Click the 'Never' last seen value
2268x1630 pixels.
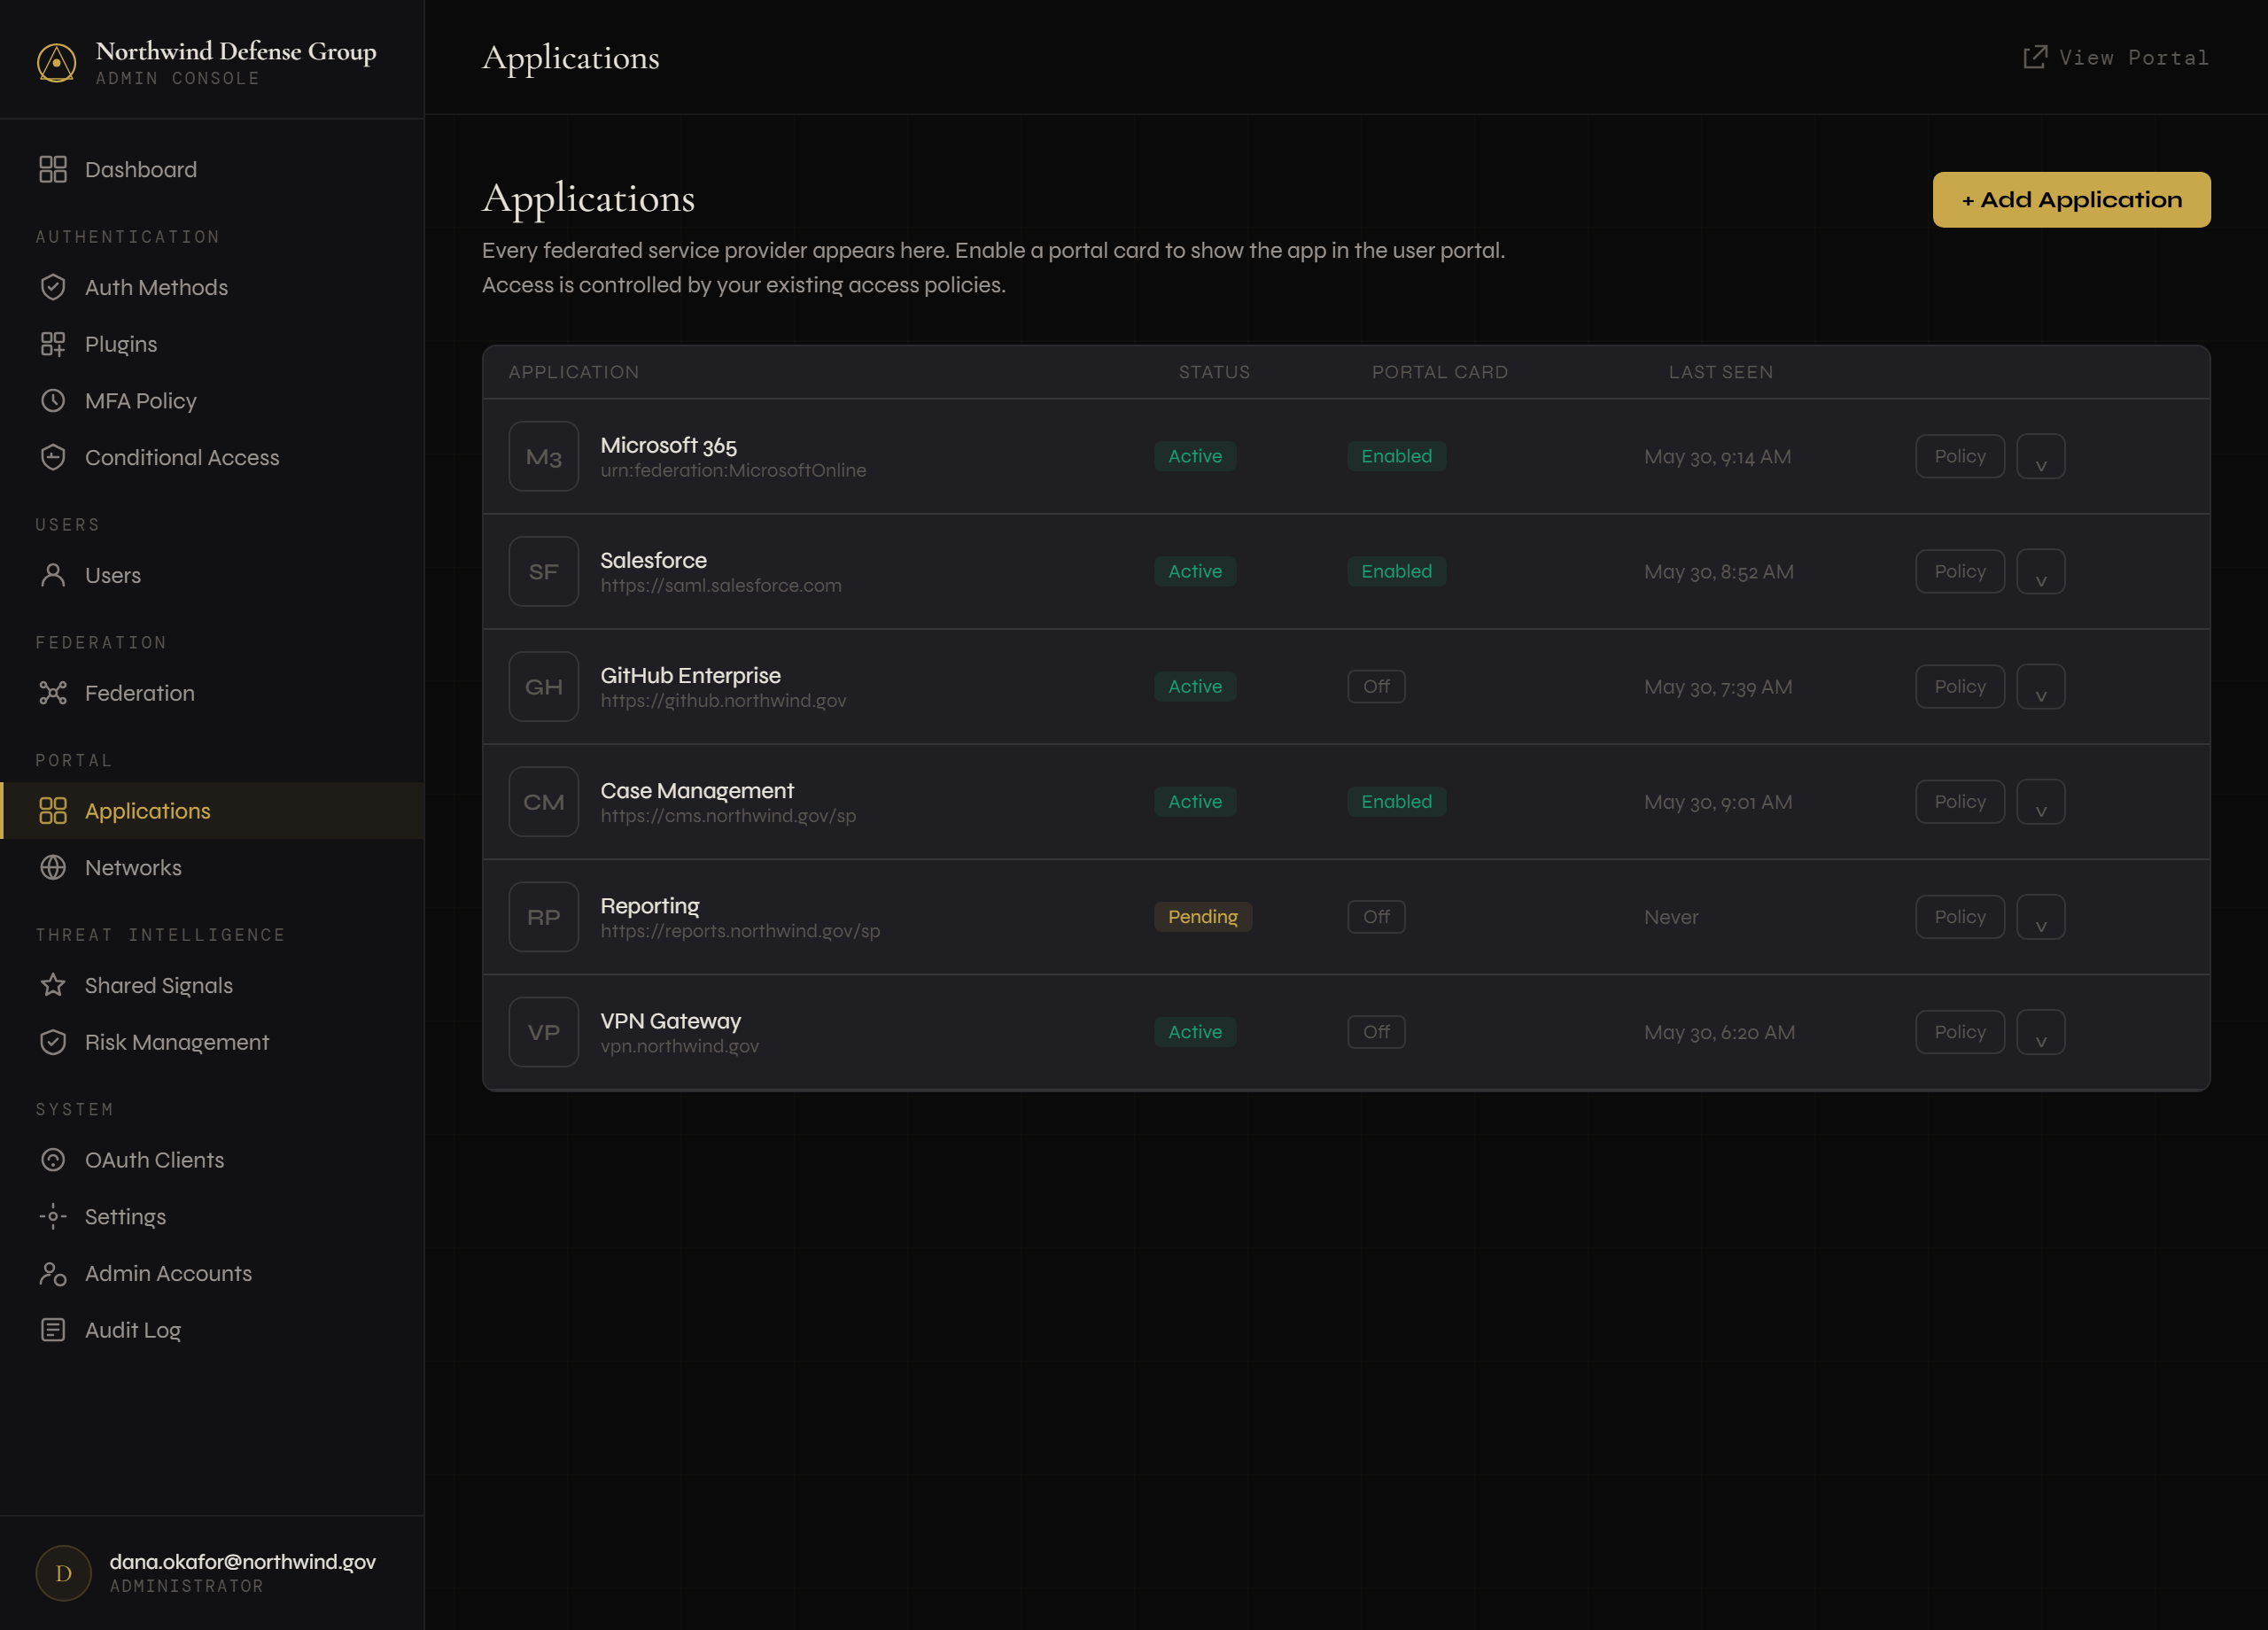[x=1671, y=917]
